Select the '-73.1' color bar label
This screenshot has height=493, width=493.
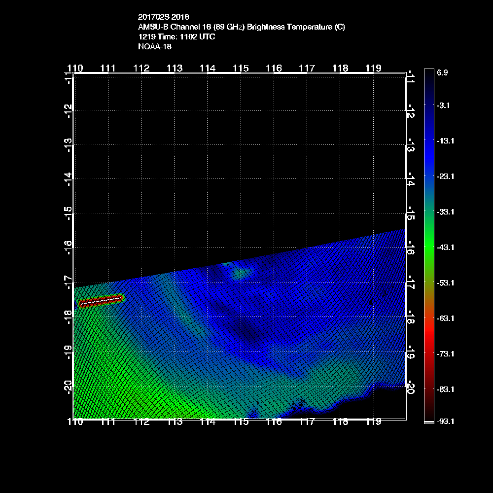point(446,354)
